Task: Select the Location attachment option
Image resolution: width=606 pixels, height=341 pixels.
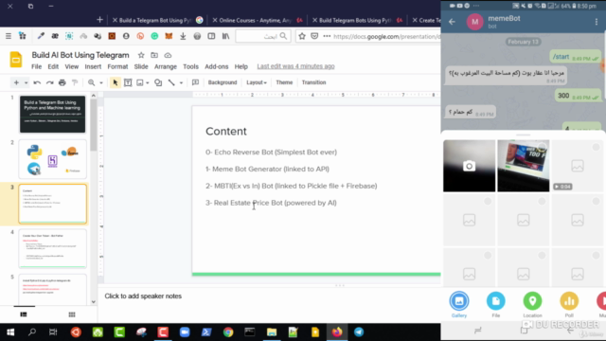Action: [x=532, y=305]
